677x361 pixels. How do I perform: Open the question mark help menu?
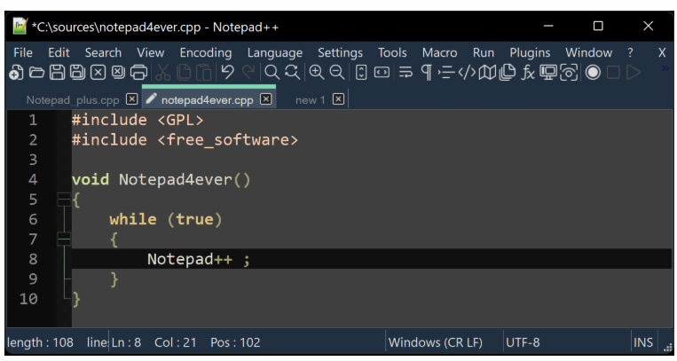(630, 52)
